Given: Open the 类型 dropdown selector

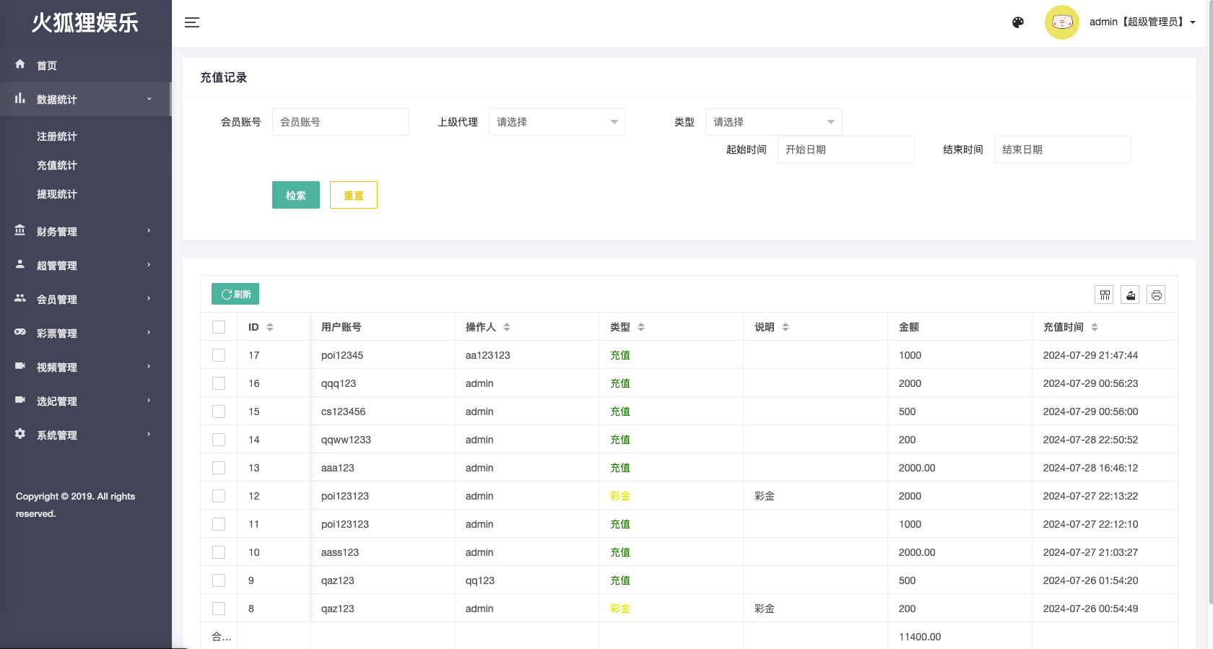Looking at the screenshot, I should (773, 122).
